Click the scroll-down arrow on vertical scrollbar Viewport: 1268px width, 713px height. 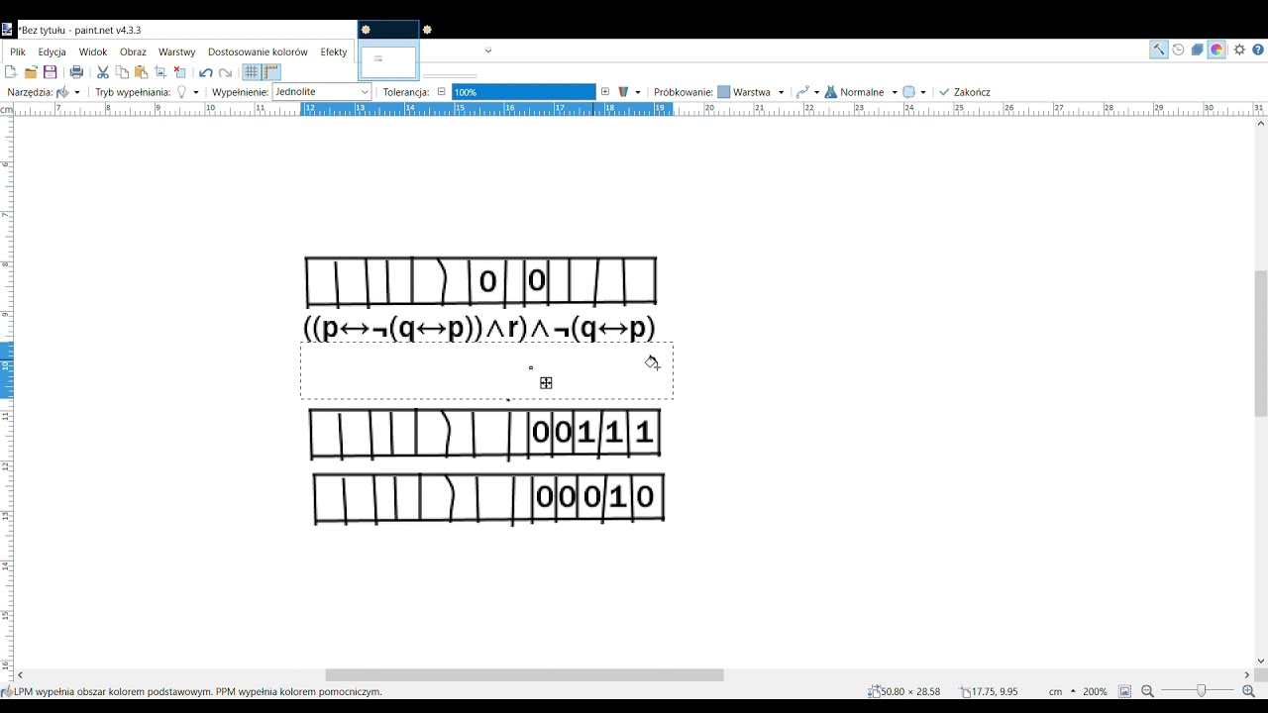(x=1261, y=661)
